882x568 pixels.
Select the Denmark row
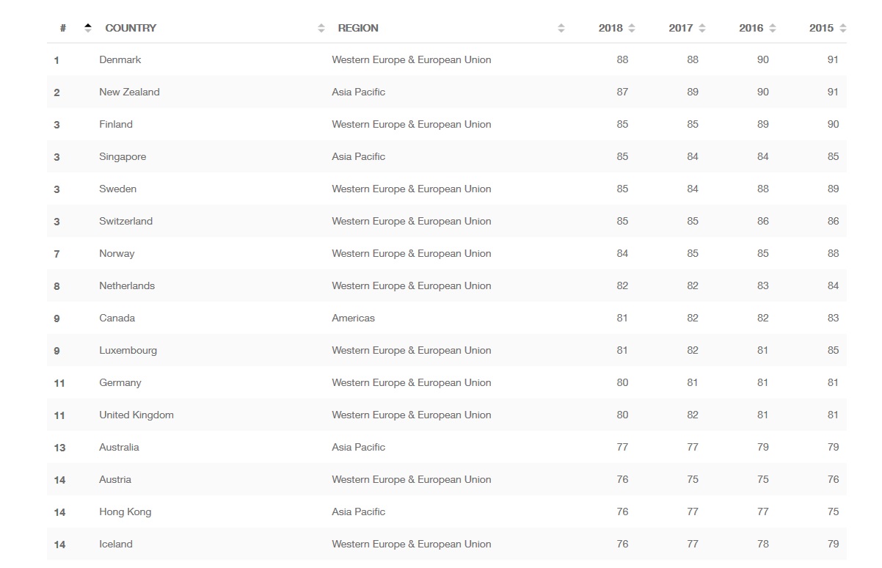point(447,59)
